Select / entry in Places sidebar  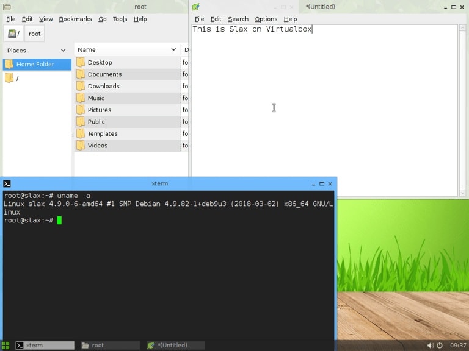(37, 78)
